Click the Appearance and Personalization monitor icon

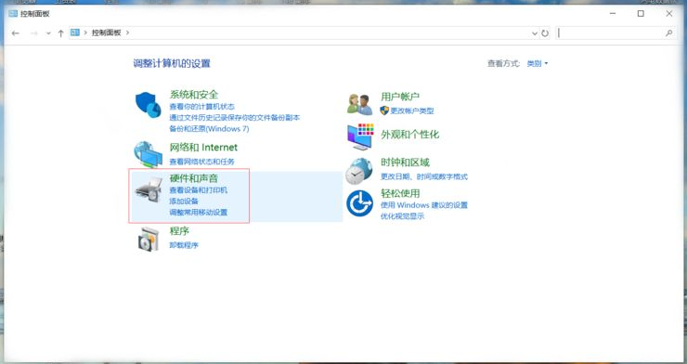coord(360,136)
